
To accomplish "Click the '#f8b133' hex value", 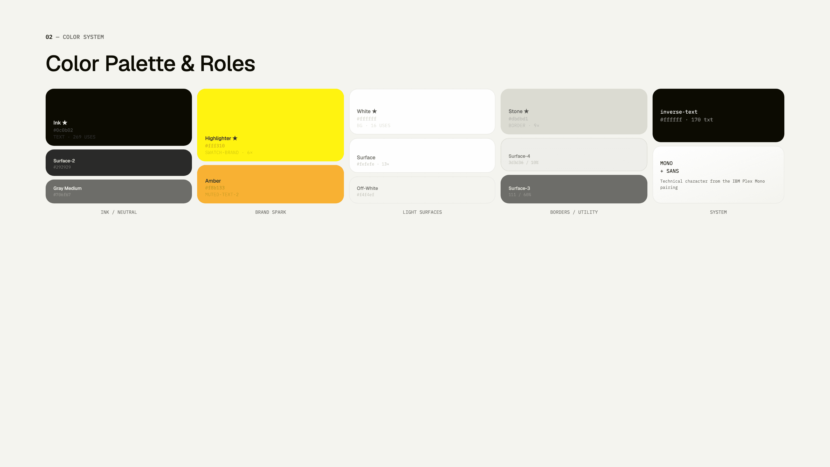I will point(215,188).
